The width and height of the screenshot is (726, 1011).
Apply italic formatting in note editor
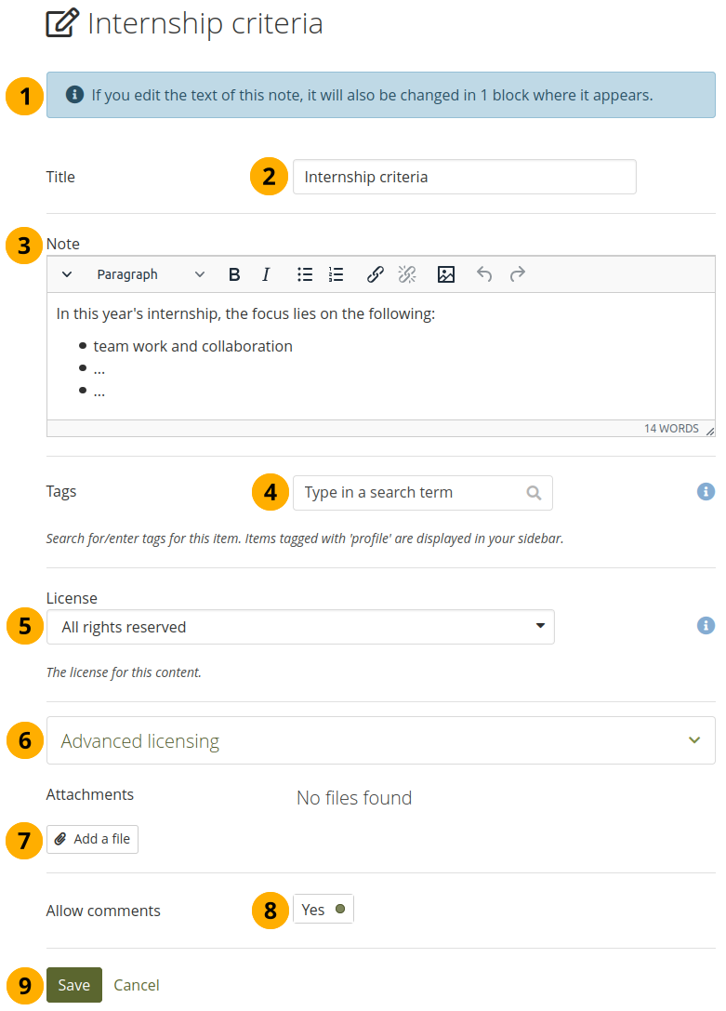[x=266, y=274]
